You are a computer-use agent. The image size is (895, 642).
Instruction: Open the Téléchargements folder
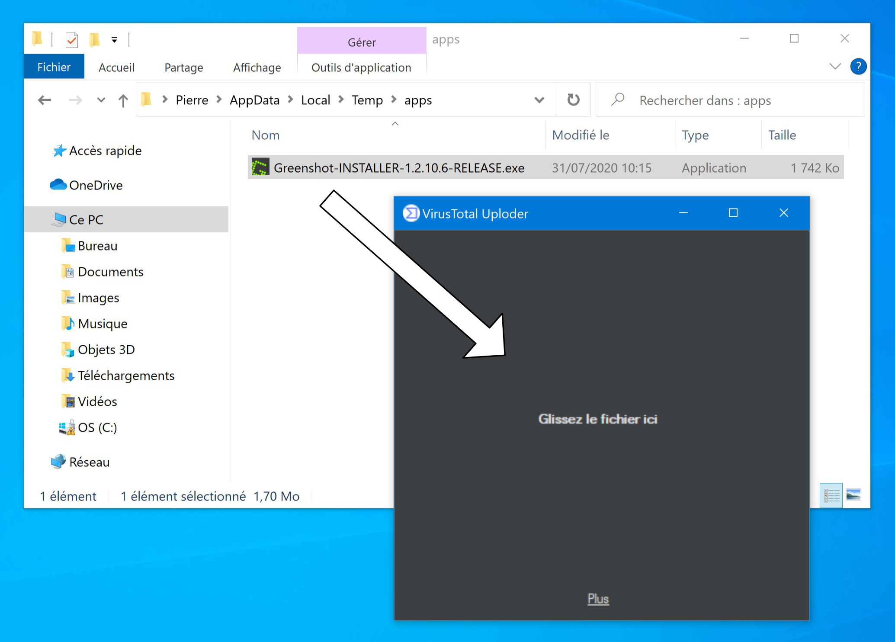[126, 376]
